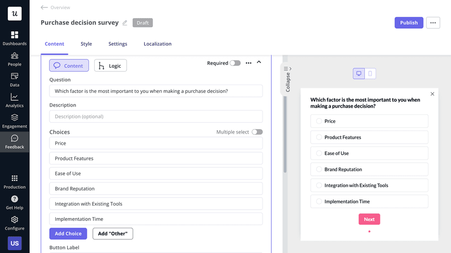The width and height of the screenshot is (451, 253).
Task: Open the Analytics section
Action: pos(15,101)
